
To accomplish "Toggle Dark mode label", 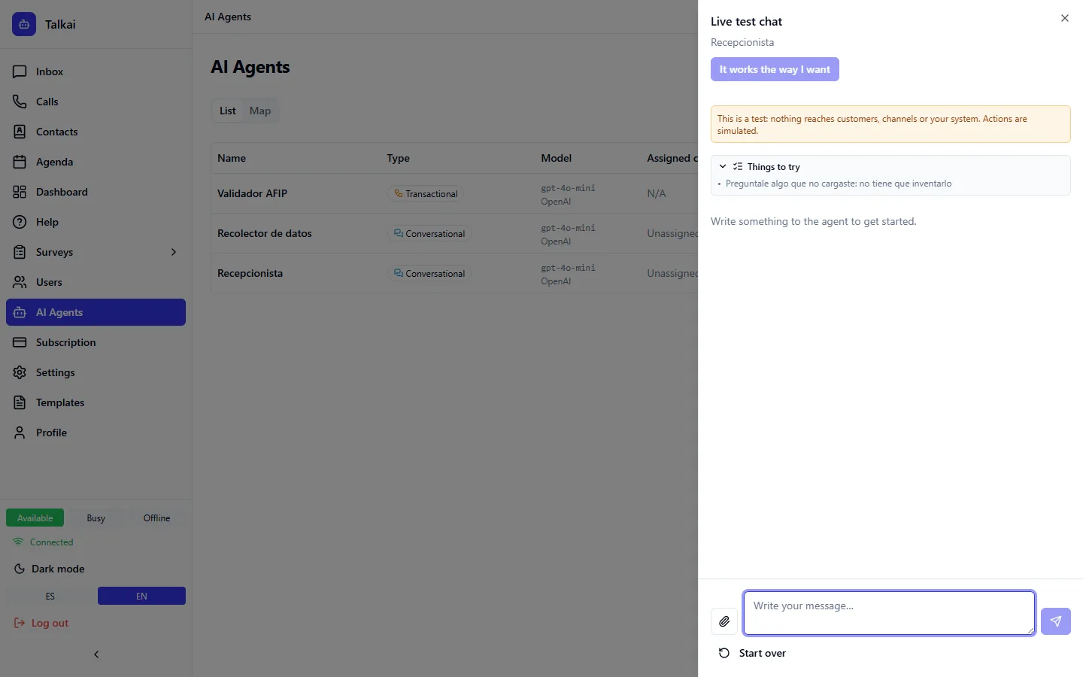I will point(58,569).
